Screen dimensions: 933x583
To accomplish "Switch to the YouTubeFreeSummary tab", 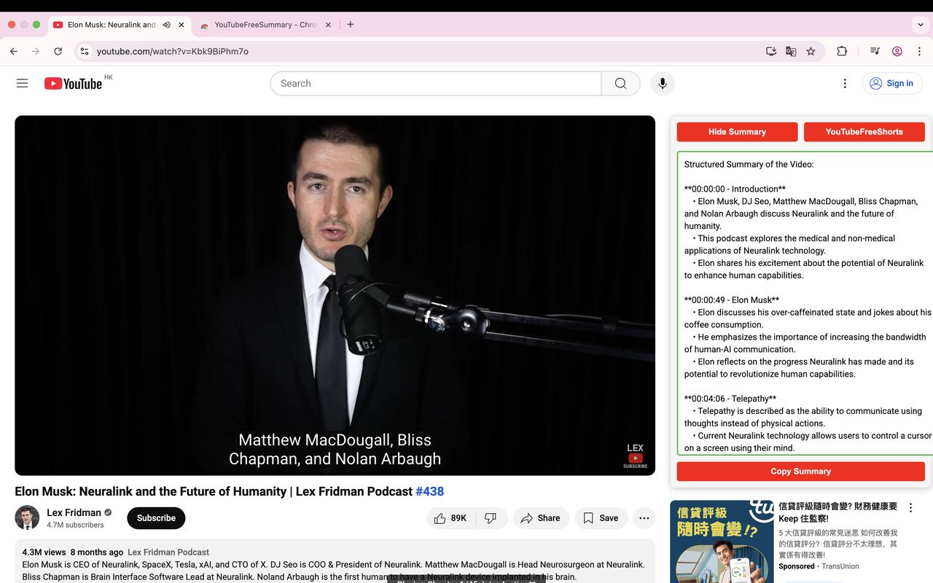I will (x=265, y=25).
